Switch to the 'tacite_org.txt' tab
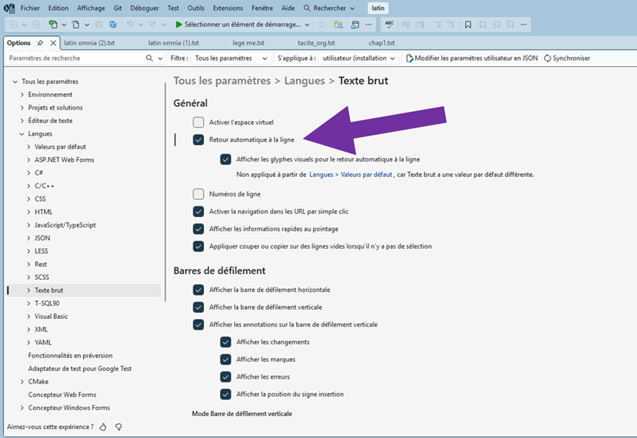The image size is (637, 438). pos(316,43)
